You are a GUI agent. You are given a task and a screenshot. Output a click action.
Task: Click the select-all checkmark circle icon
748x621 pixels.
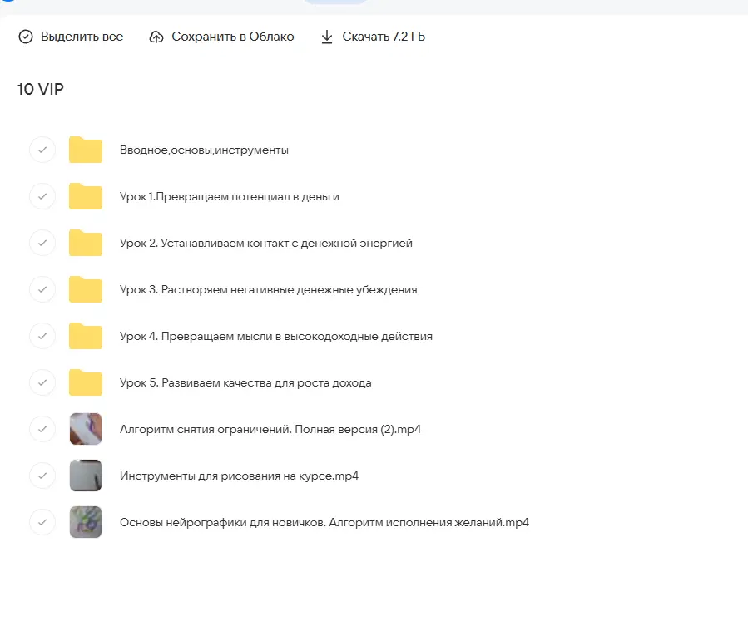26,37
